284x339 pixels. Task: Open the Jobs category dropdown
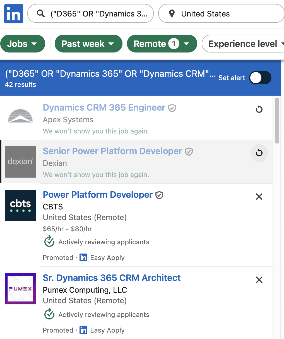point(23,44)
